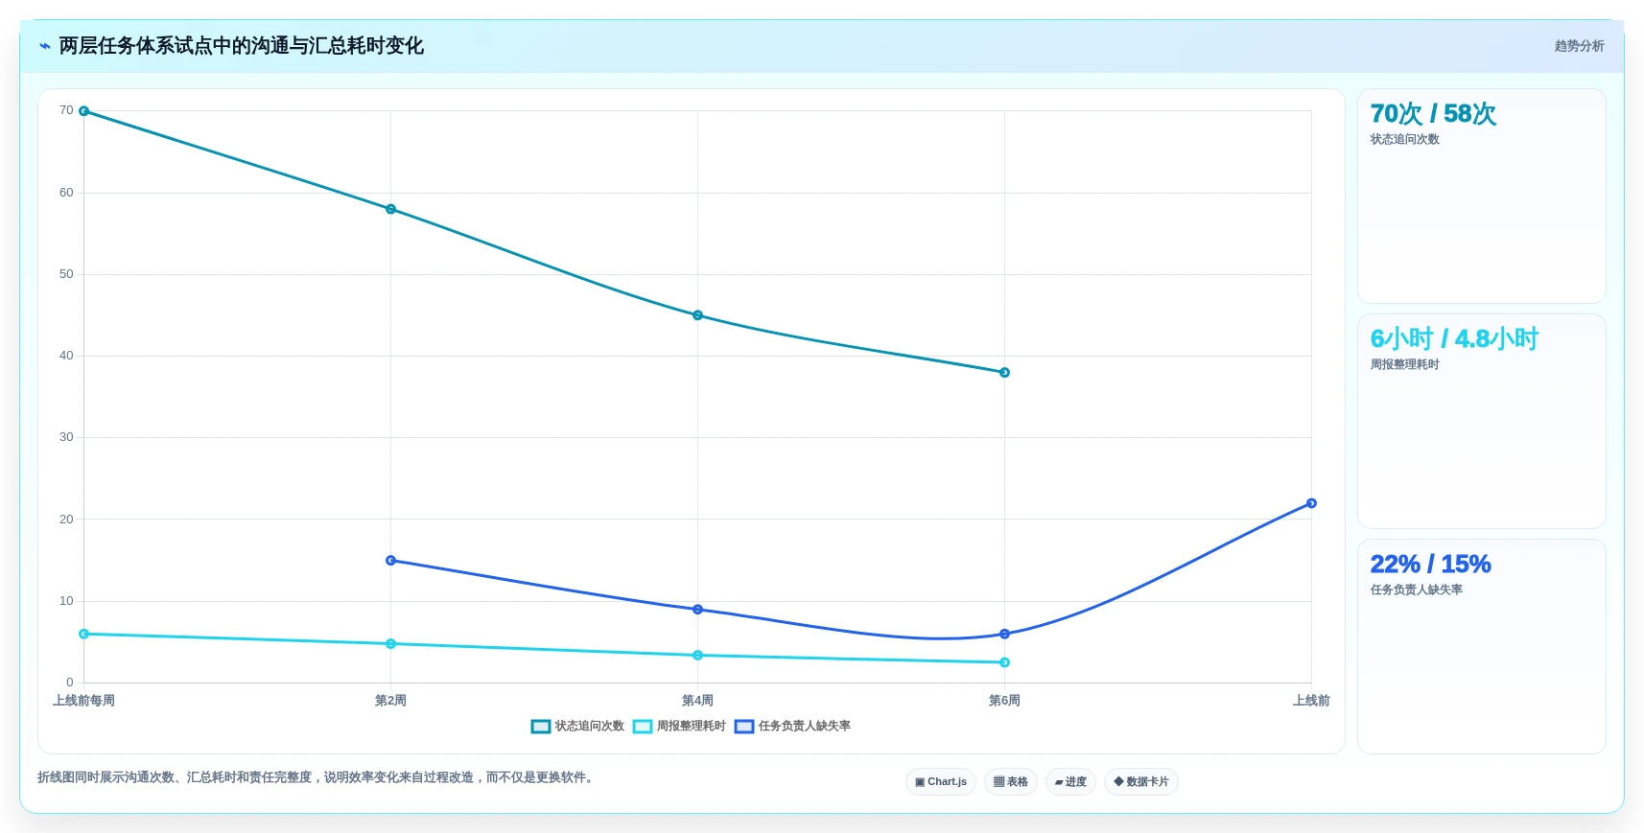Click the 状态追问次数 point at 第6周

click(1004, 372)
